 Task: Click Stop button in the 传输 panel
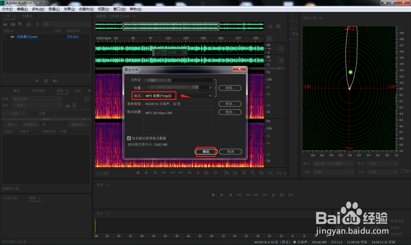pos(213,195)
